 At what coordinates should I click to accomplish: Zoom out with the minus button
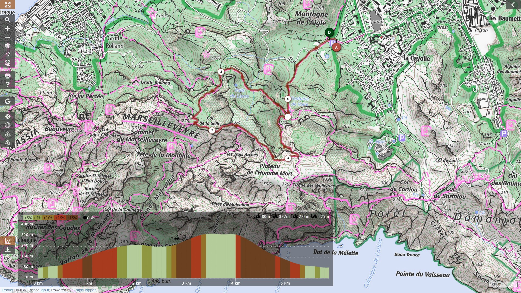click(x=8, y=37)
